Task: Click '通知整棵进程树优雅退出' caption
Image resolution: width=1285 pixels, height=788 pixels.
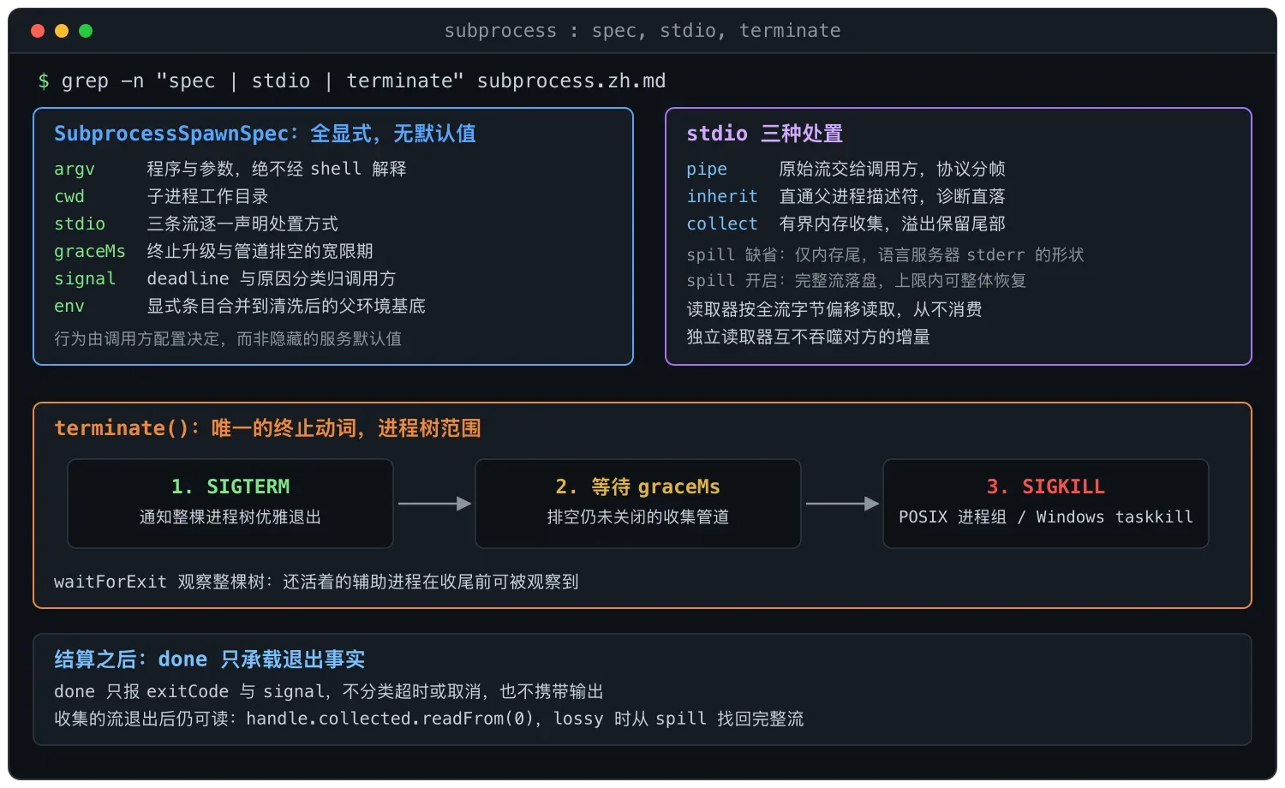Action: tap(230, 516)
